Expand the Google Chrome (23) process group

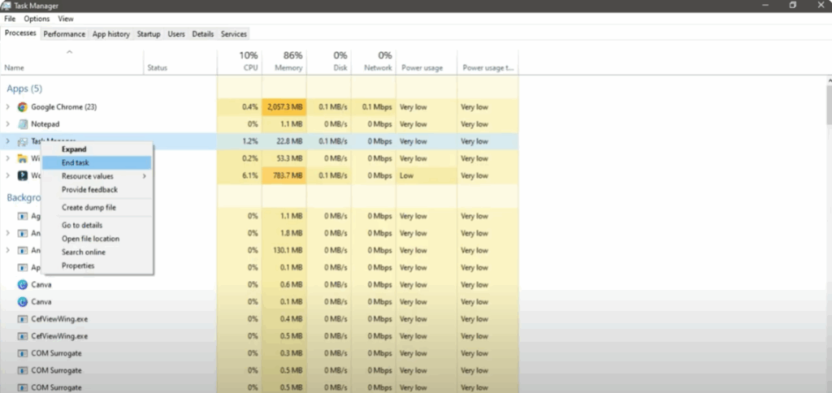point(7,107)
